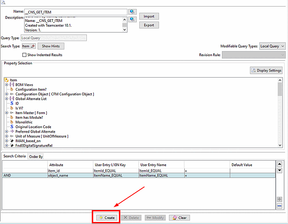Click the search icon beside Name field
Viewport: 288px width, 224px height.
132,12
